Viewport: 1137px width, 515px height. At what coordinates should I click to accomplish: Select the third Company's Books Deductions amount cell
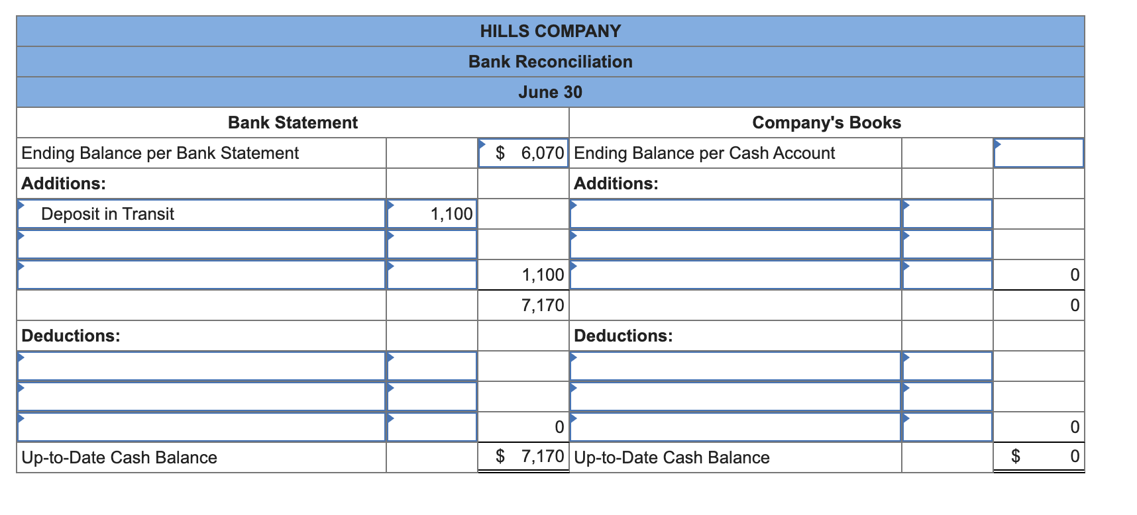tap(947, 427)
